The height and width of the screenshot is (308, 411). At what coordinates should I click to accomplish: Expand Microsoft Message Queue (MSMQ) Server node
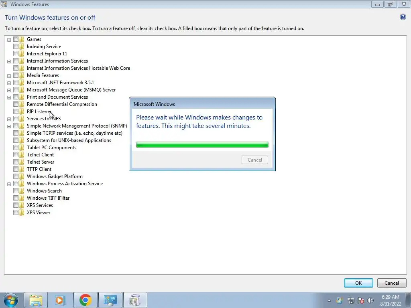pyautogui.click(x=9, y=90)
